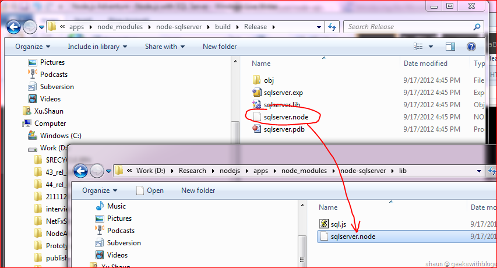Click the Forward arrow in the Release window
The width and height of the screenshot is (497, 268).
coord(30,27)
